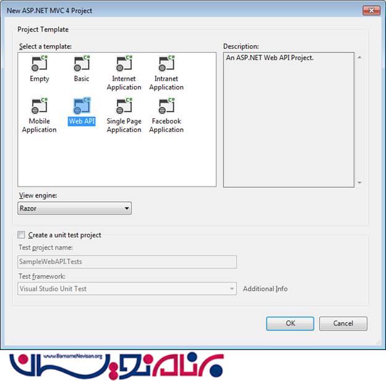Open the View engine Razor dropdown

click(75, 208)
